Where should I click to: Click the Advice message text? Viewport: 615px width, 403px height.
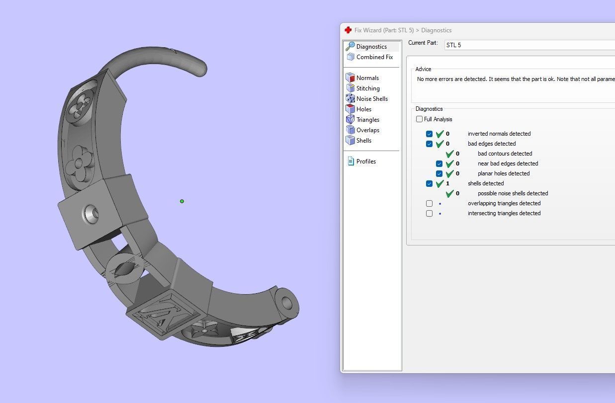(516, 79)
